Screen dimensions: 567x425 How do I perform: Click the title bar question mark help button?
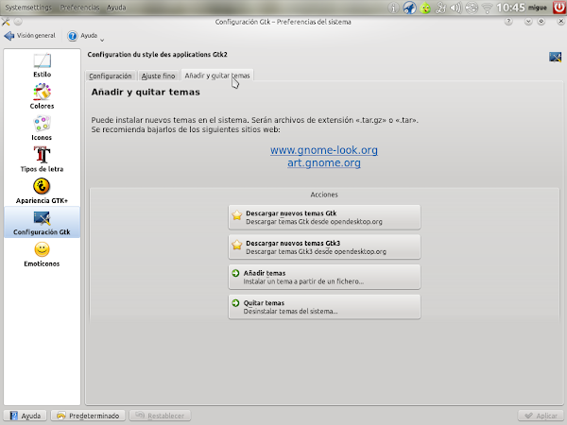[x=508, y=22]
